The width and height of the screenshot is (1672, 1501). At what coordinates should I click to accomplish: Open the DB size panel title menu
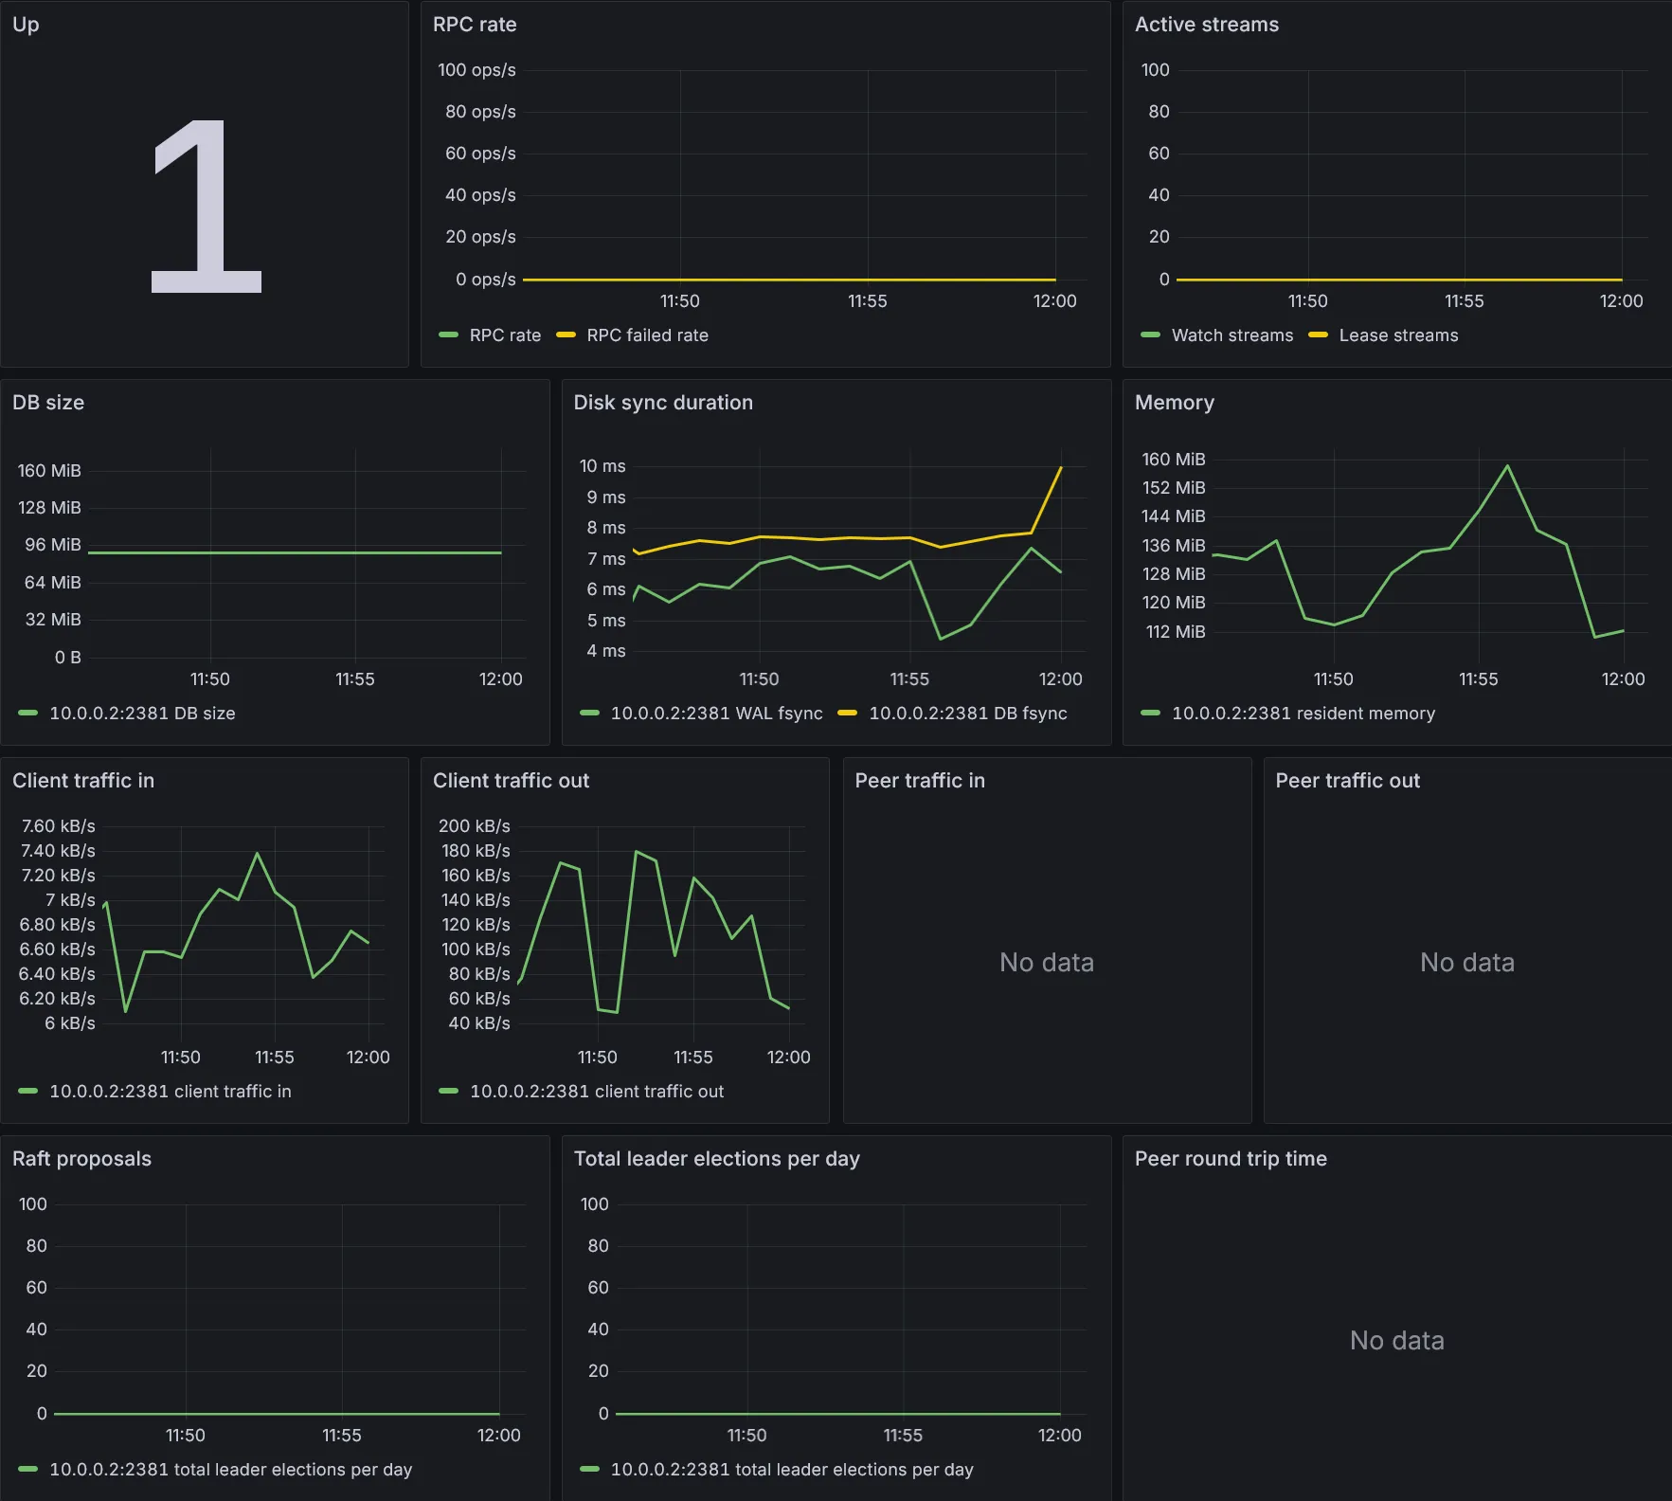point(48,403)
